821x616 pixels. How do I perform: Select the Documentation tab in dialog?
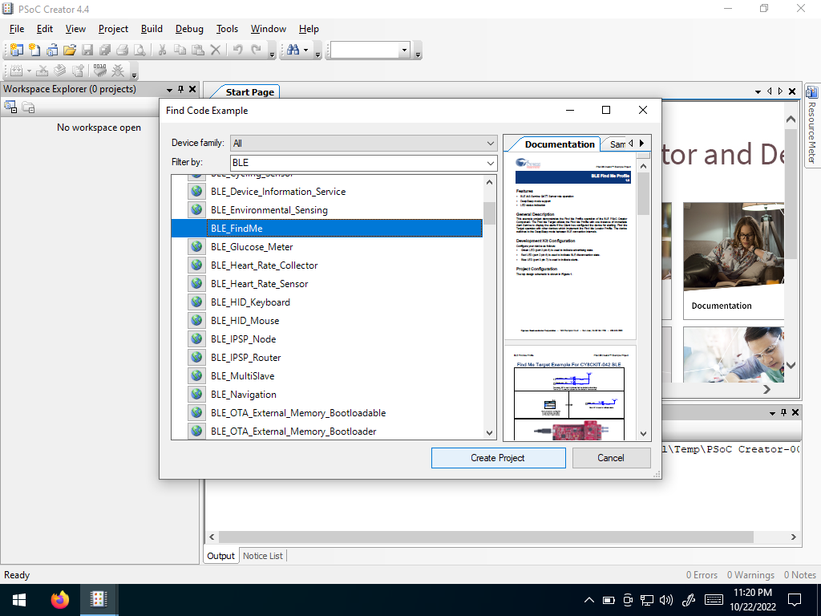click(x=559, y=144)
